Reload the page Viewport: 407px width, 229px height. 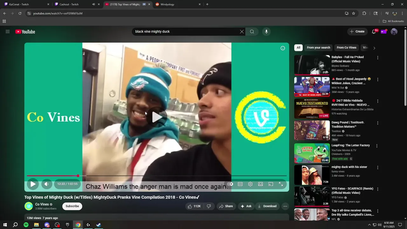pyautogui.click(x=20, y=13)
